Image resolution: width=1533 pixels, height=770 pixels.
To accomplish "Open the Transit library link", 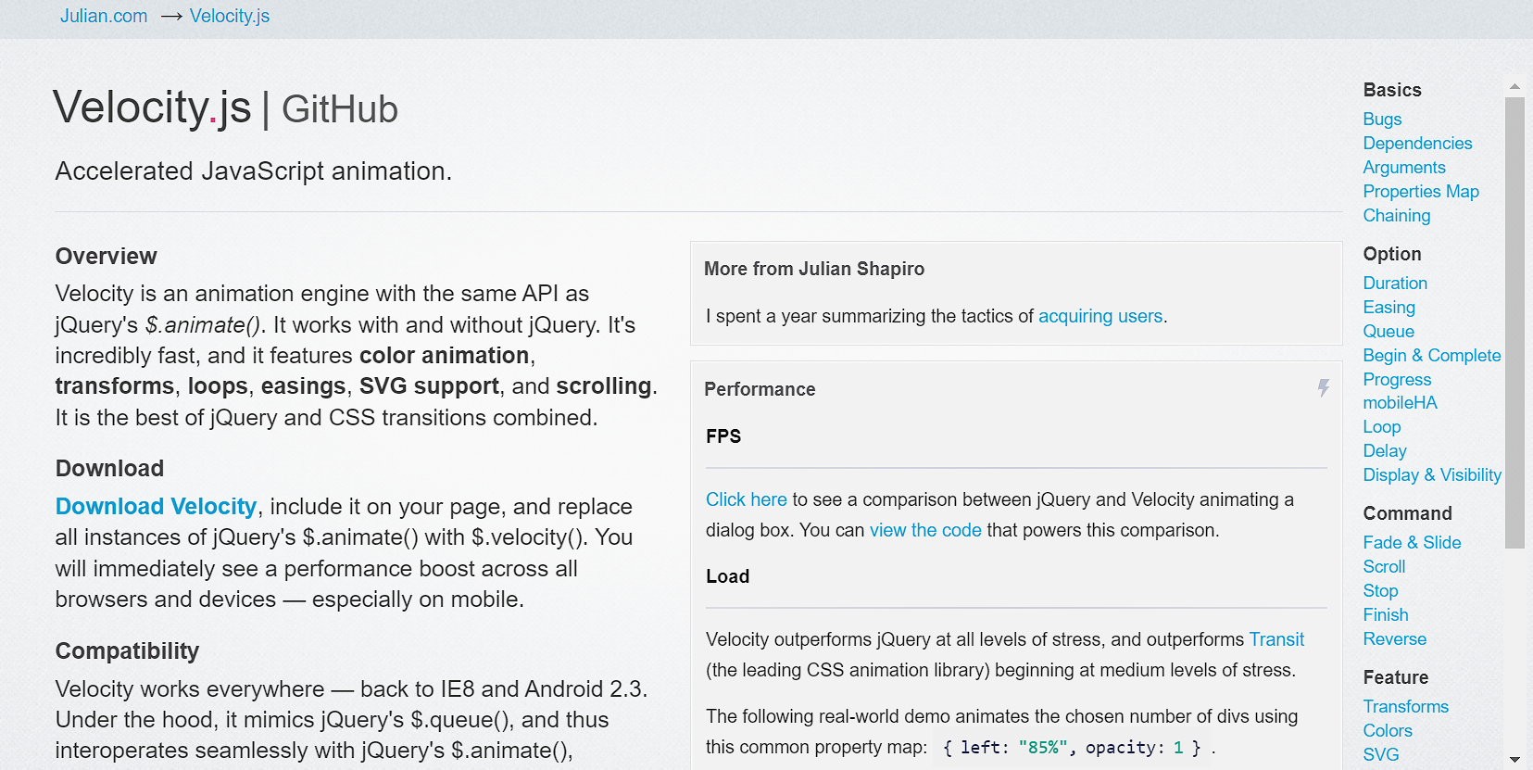I will coord(1276,639).
